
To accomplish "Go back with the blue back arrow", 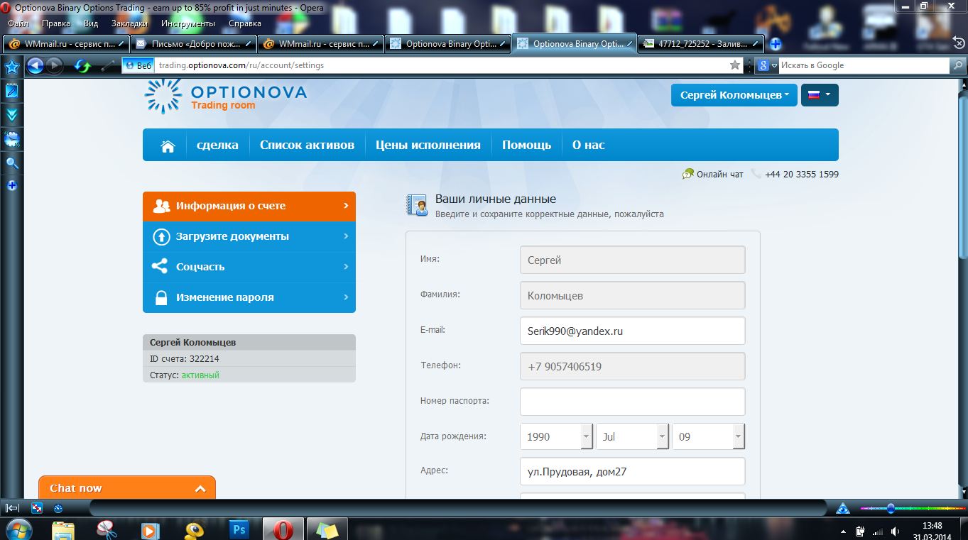I will click(35, 66).
